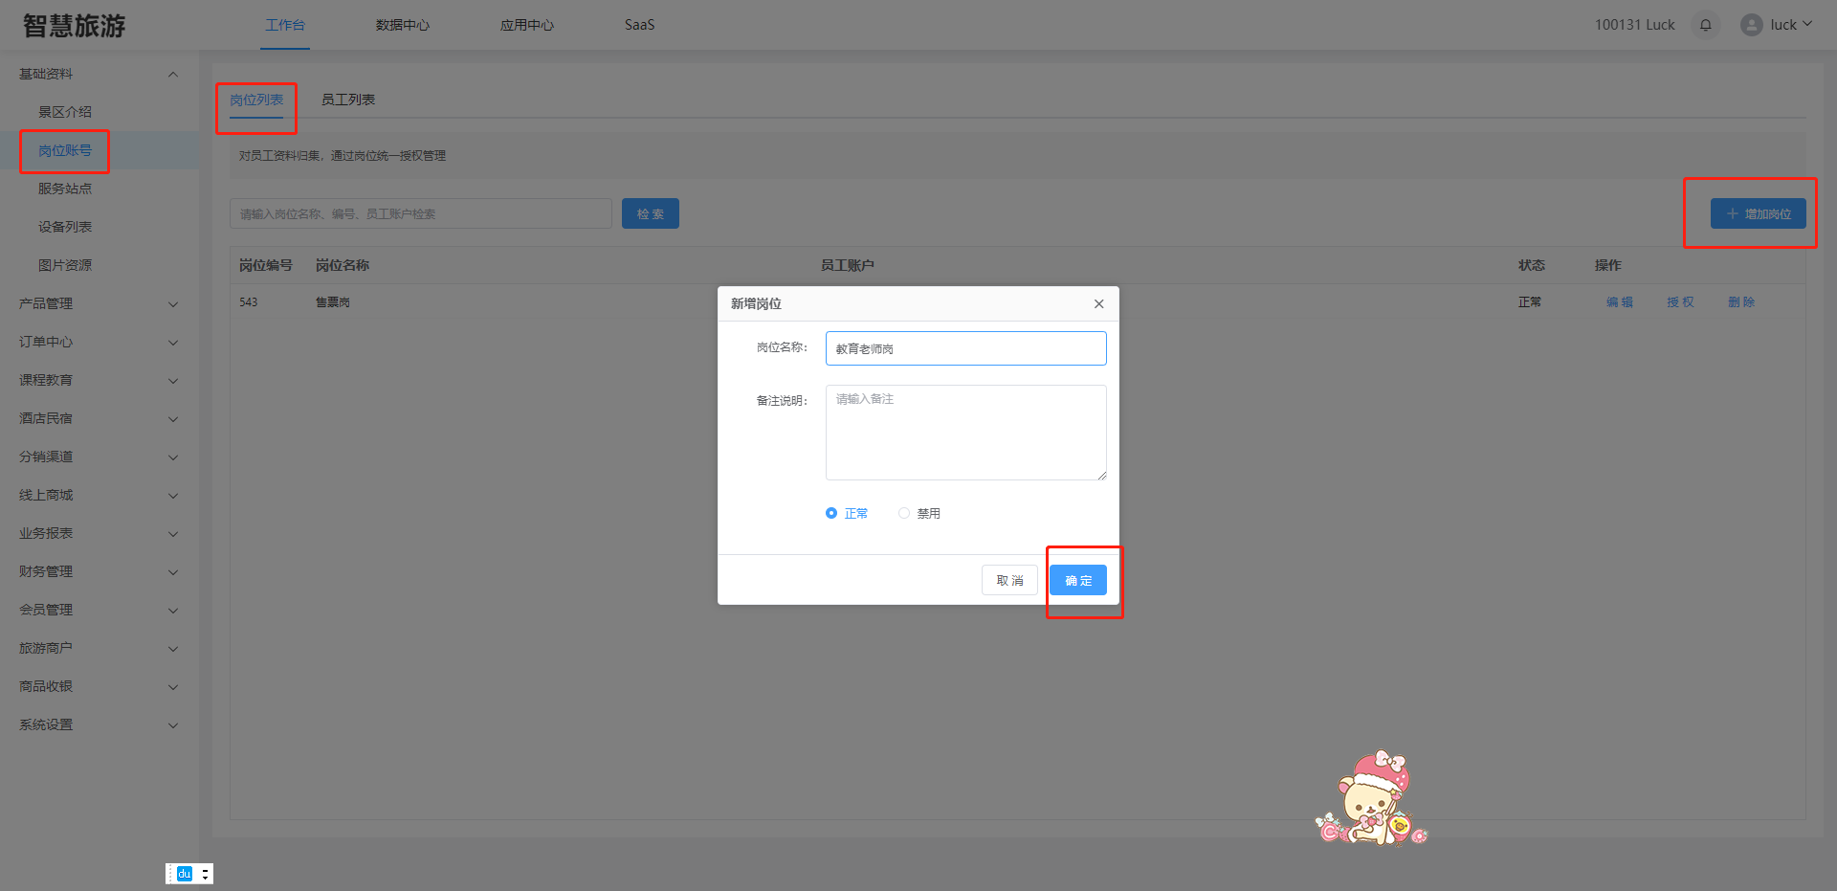This screenshot has width=1837, height=891.
Task: Select the 正常 radio option
Action: click(831, 514)
